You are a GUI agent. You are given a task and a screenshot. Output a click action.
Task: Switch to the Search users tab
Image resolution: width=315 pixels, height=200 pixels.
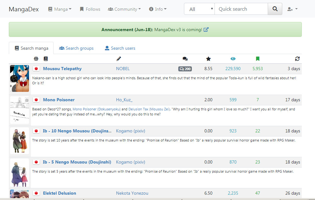[120, 48]
